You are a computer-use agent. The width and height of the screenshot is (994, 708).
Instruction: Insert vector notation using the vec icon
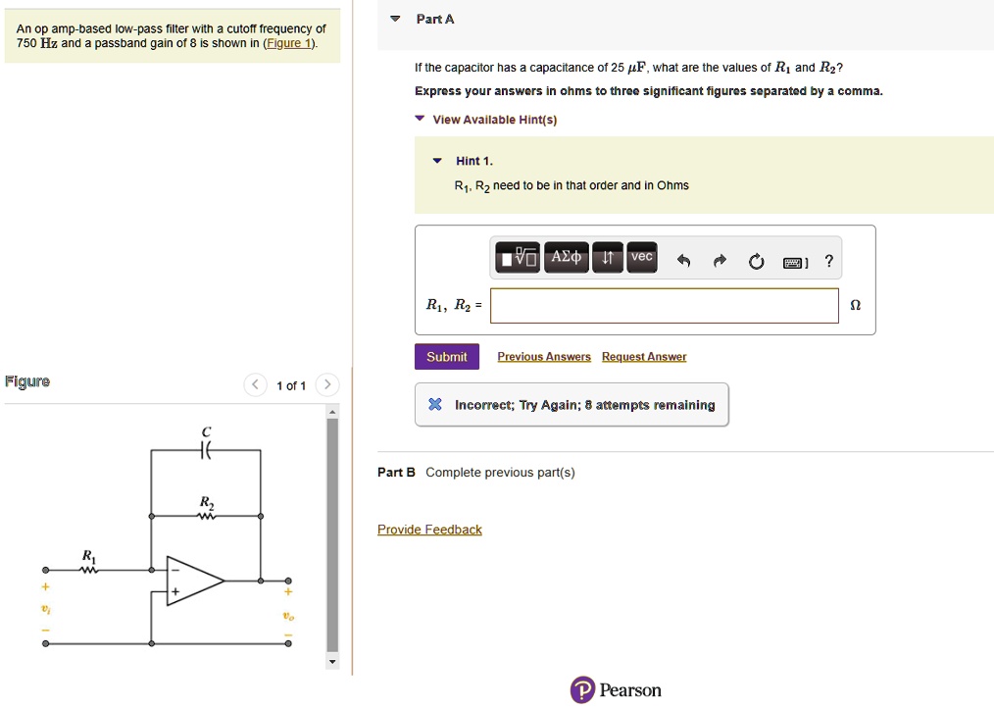(641, 256)
